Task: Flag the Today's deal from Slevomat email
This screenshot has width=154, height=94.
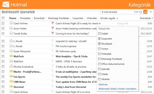Action: 53,87
